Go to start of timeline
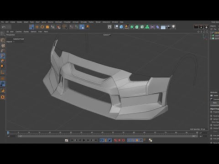 pos(72,140)
